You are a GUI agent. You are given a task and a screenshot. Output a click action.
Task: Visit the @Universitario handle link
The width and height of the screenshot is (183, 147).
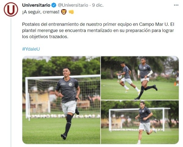(73, 5)
